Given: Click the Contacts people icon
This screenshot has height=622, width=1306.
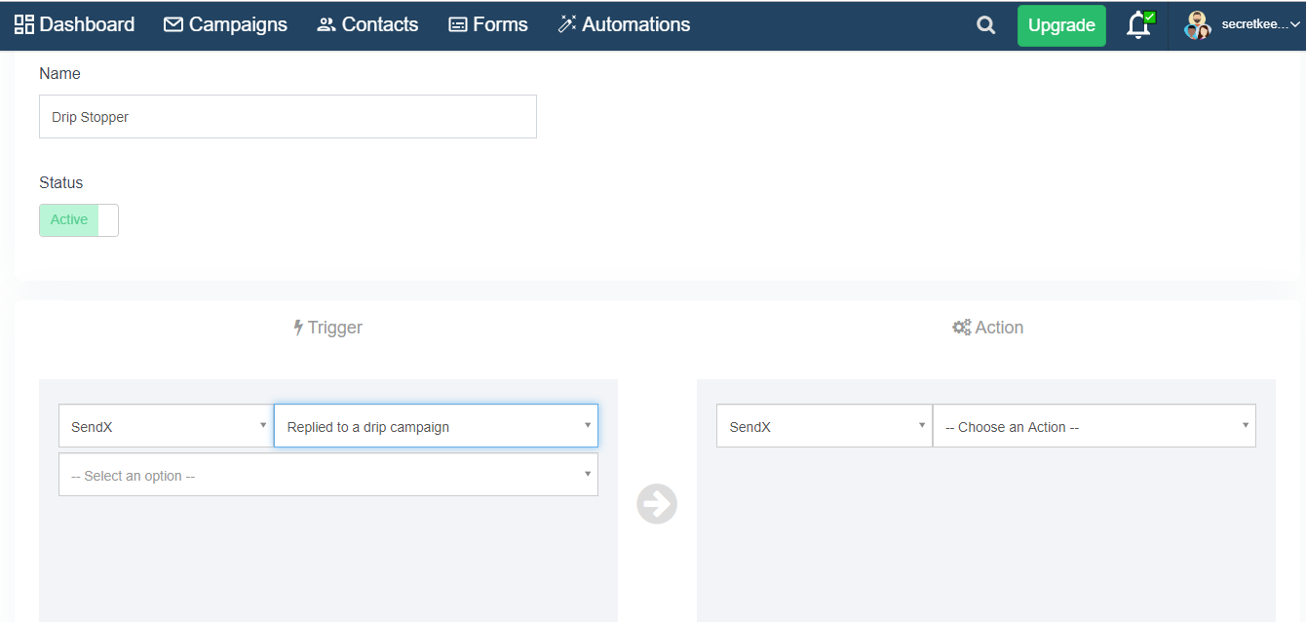Looking at the screenshot, I should click(x=326, y=24).
